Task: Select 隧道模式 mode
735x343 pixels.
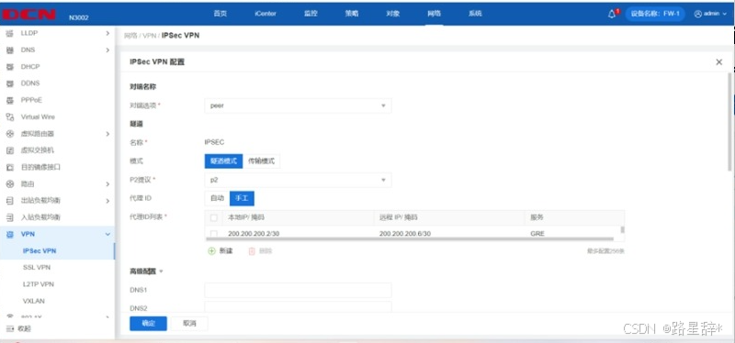Action: tap(223, 161)
